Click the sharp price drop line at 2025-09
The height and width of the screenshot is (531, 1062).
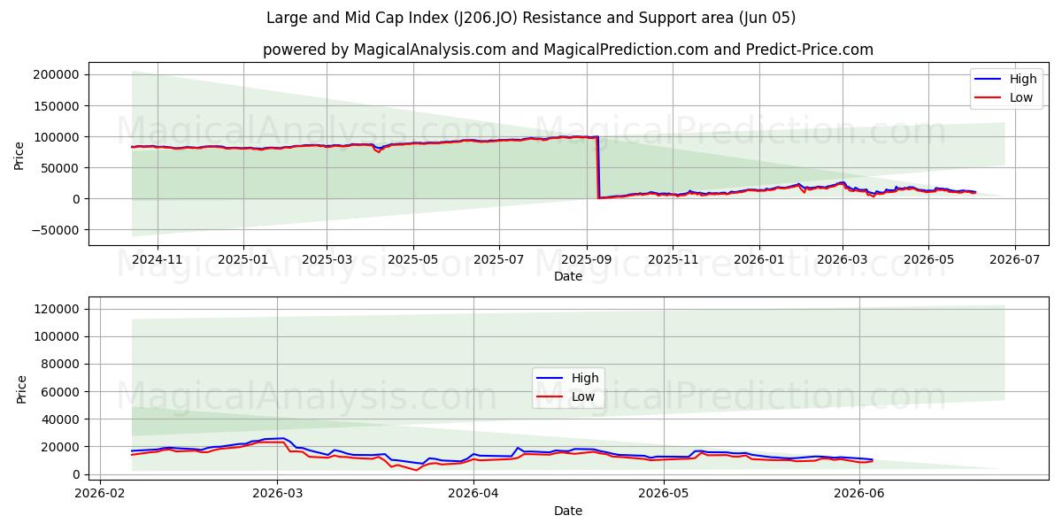tap(598, 166)
